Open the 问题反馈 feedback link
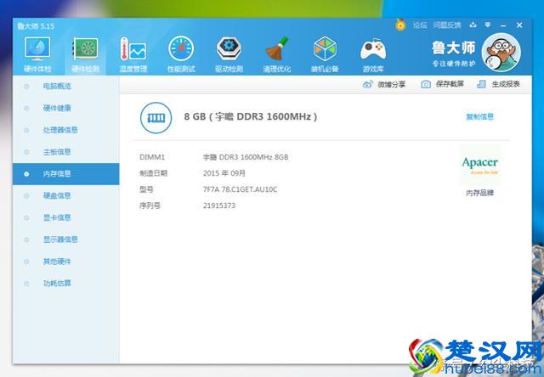 pyautogui.click(x=447, y=25)
